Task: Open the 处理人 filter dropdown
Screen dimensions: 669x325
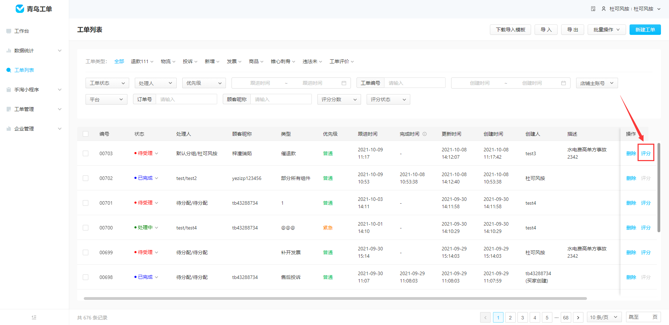Action: 155,83
